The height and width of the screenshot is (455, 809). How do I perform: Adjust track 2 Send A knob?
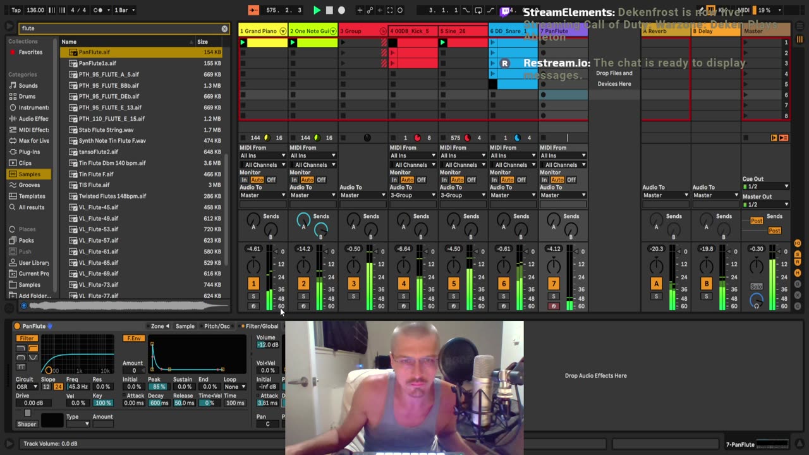(x=303, y=220)
